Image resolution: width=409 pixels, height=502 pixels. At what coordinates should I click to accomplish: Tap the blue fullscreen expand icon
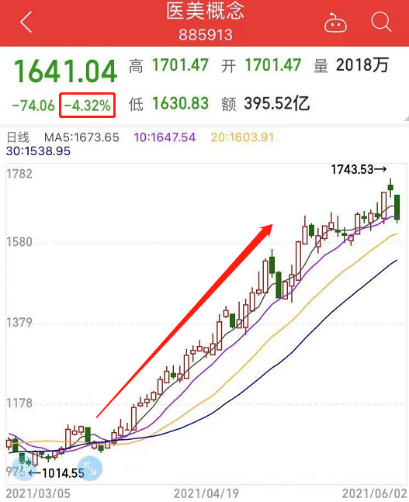(90, 468)
